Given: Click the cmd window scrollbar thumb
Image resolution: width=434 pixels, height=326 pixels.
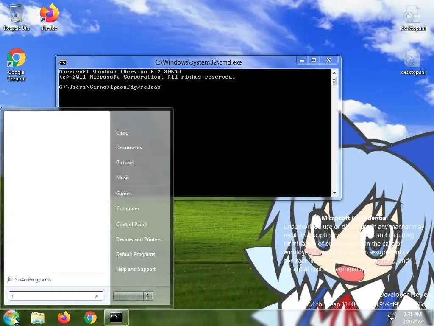Looking at the screenshot, I should tap(334, 81).
